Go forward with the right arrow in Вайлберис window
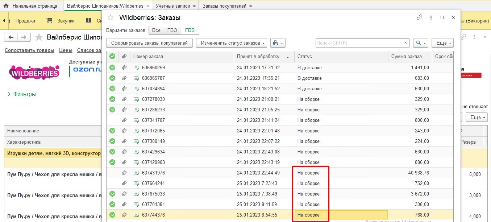The image size is (491, 222). [x=24, y=37]
